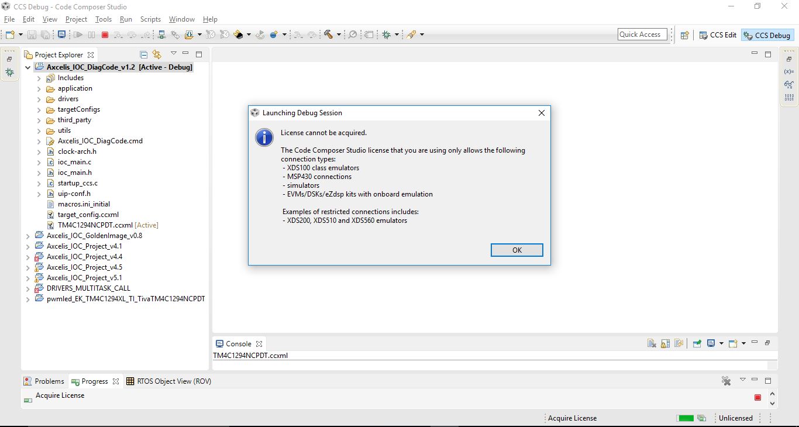Click the Resume debug toolbar icon

[x=78, y=35]
